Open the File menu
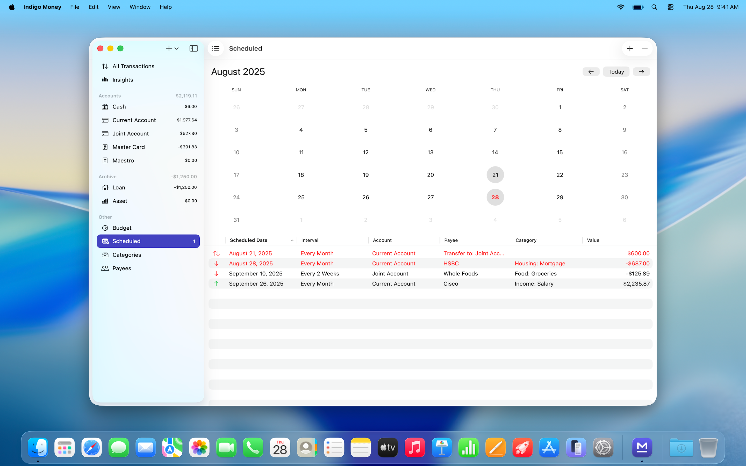 pos(75,7)
